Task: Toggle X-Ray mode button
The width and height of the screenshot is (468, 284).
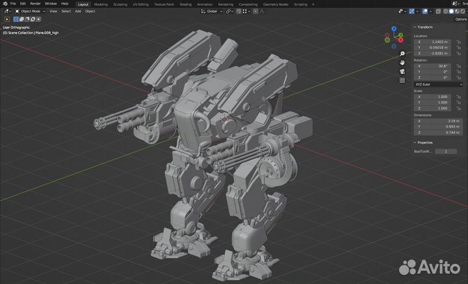Action: (438, 11)
